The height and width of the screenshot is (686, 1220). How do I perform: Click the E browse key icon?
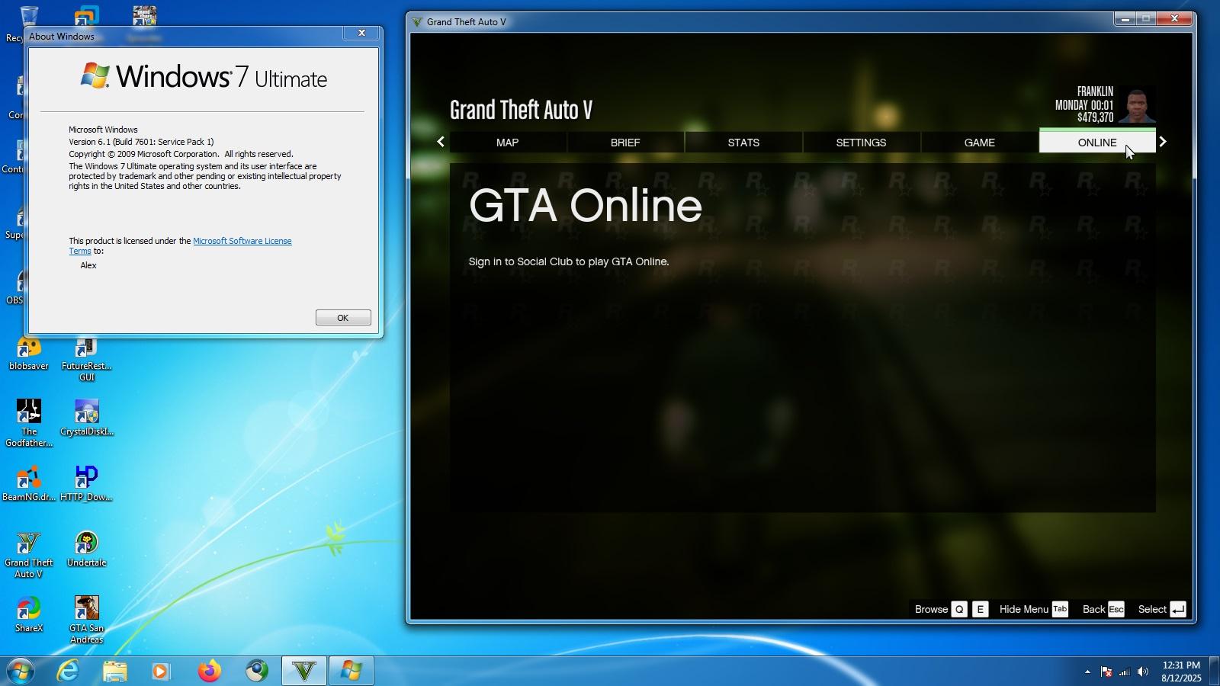click(981, 609)
